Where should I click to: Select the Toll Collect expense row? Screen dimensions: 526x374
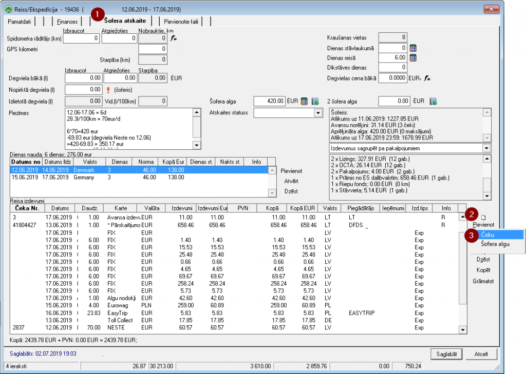(234, 320)
